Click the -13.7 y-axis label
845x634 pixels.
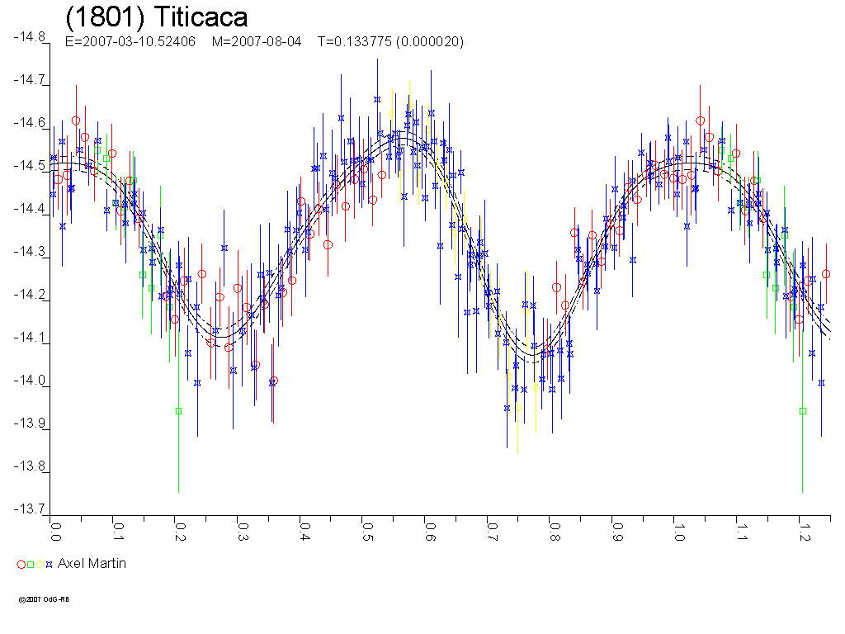pyautogui.click(x=29, y=511)
